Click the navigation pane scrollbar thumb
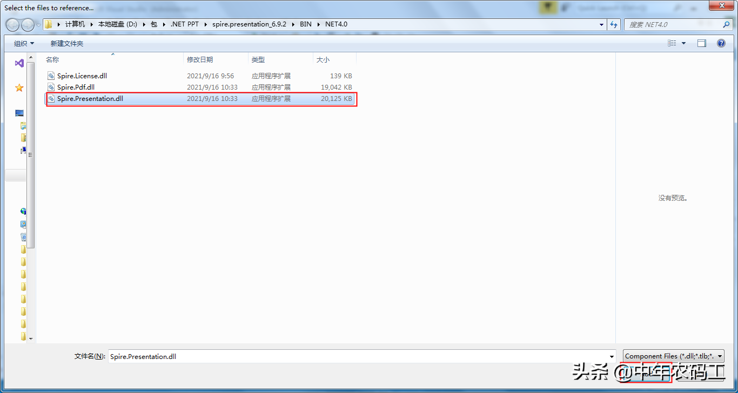Screen dimensions: 738x393 [31, 154]
